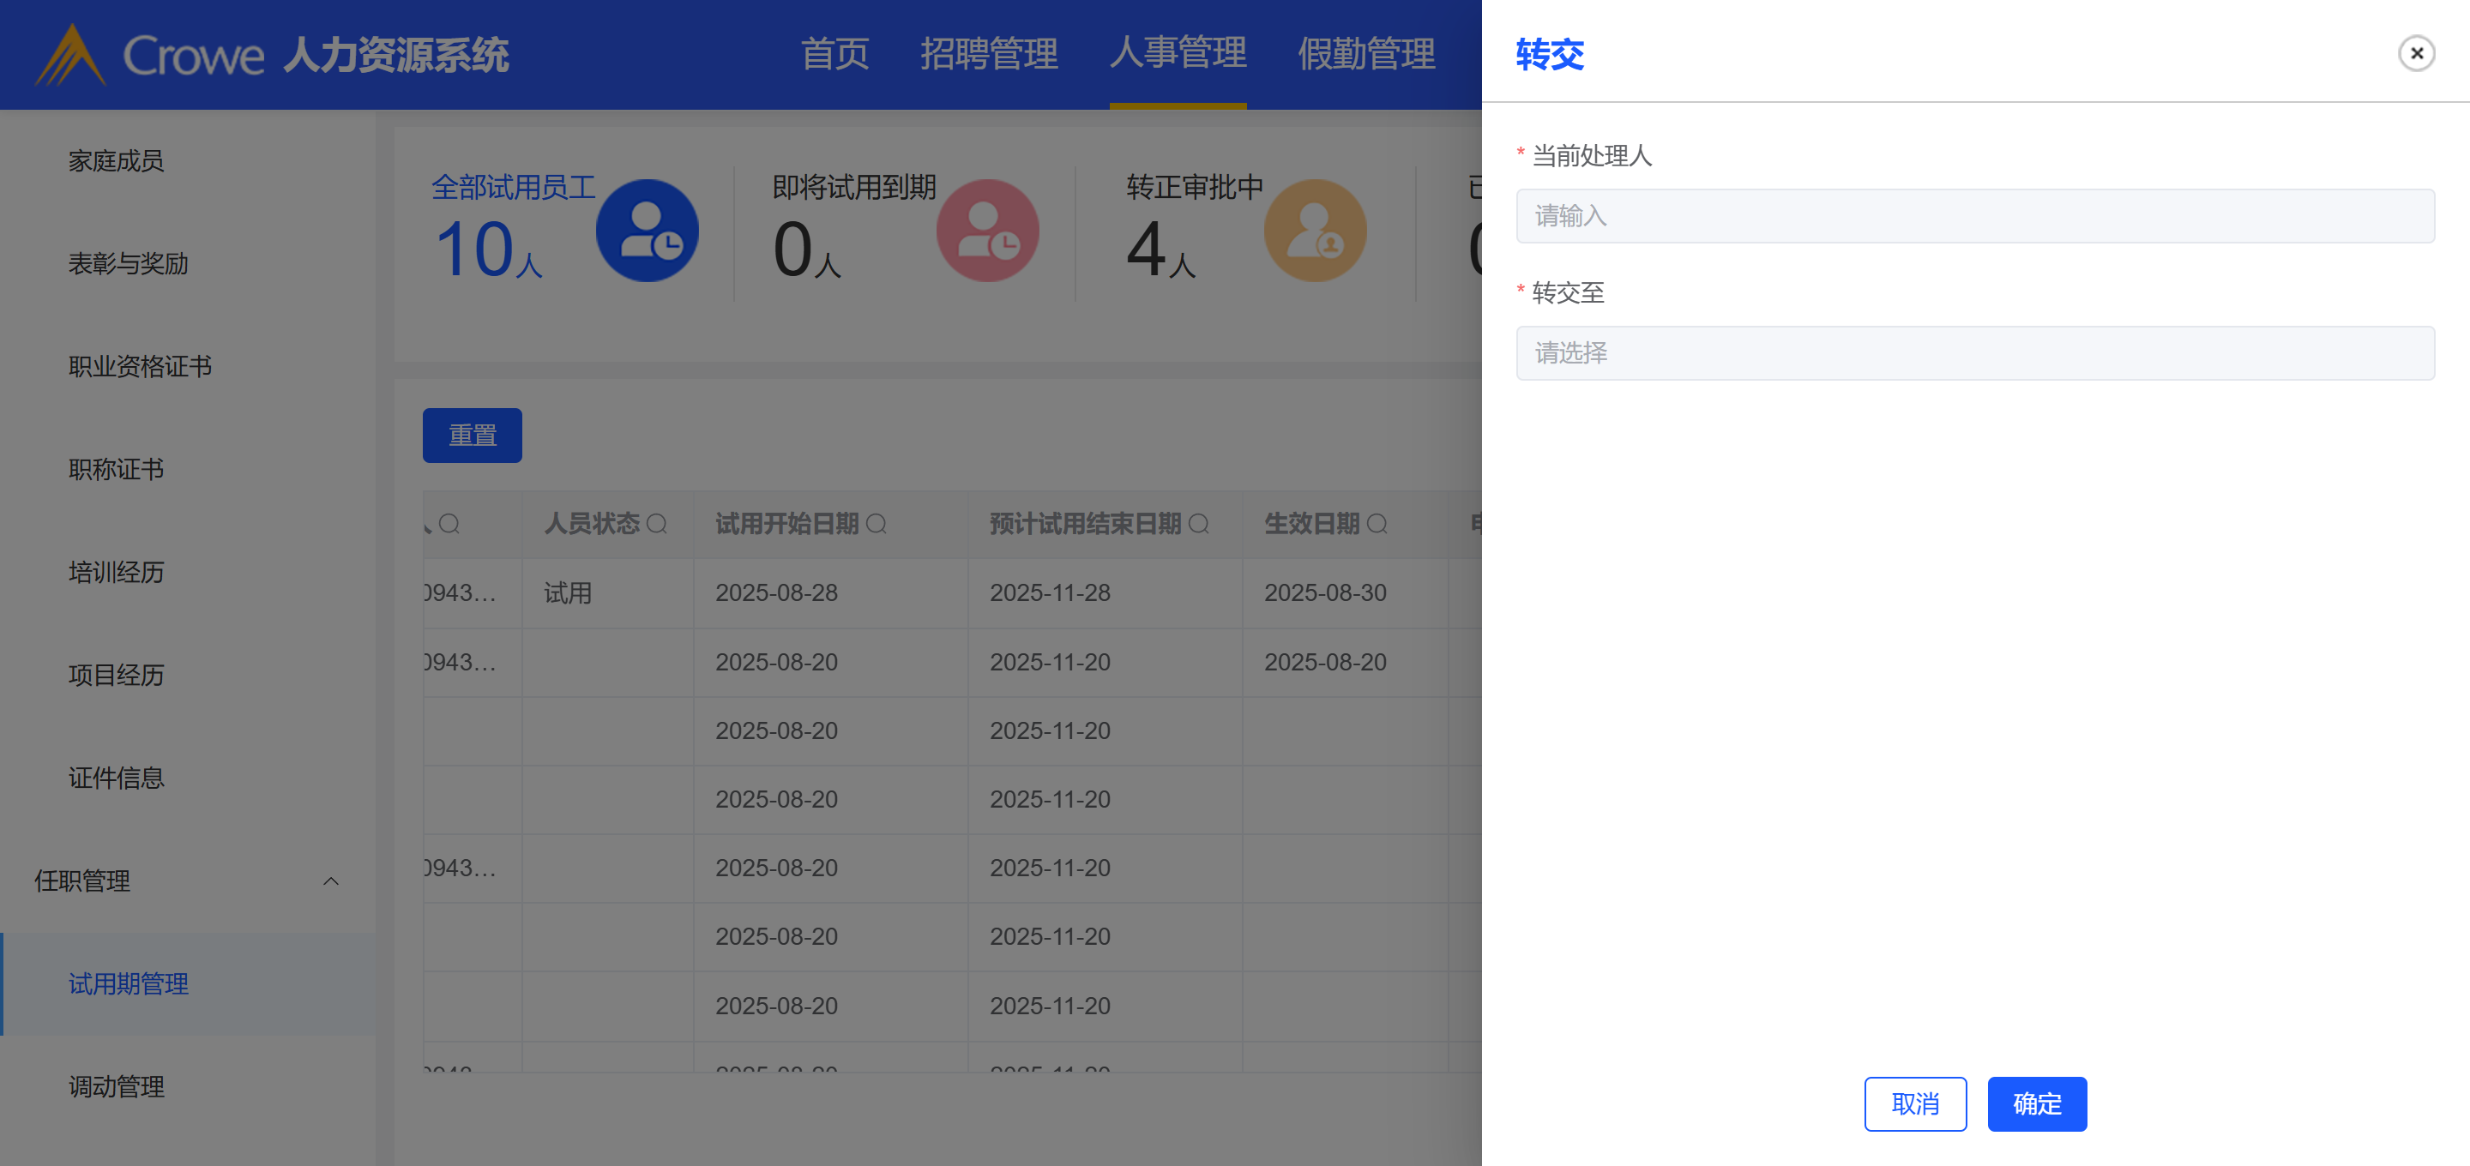Click search icon beside 生效日期 column
This screenshot has height=1166, width=2470.
click(x=1377, y=524)
